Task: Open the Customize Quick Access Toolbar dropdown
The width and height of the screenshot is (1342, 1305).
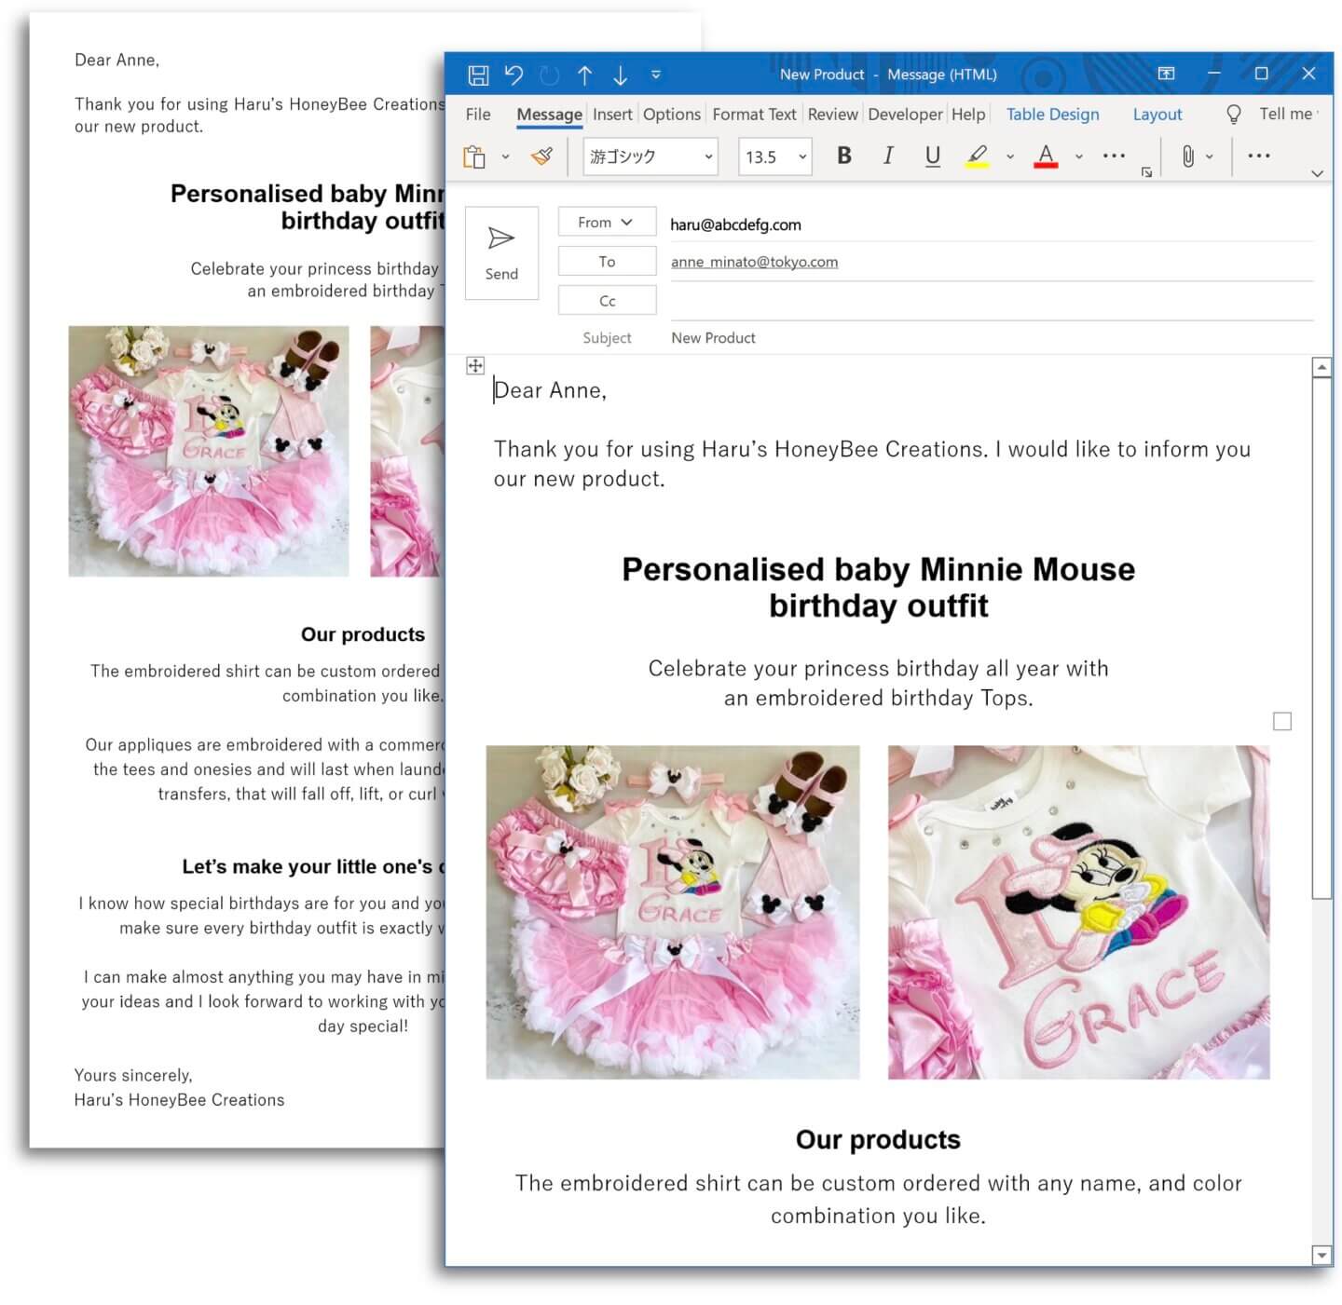Action: (655, 75)
